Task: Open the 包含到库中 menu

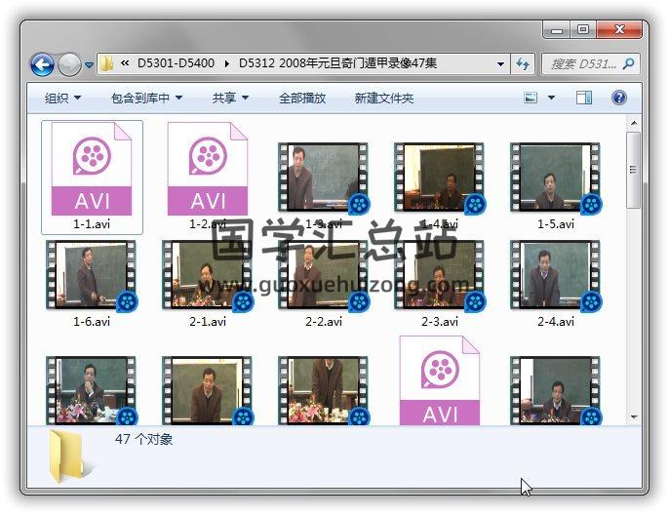Action: pyautogui.click(x=146, y=98)
